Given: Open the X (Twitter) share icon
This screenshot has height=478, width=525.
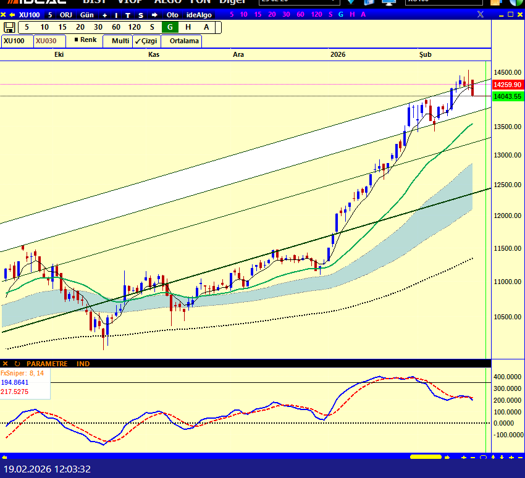Looking at the screenshot, I should (480, 14).
